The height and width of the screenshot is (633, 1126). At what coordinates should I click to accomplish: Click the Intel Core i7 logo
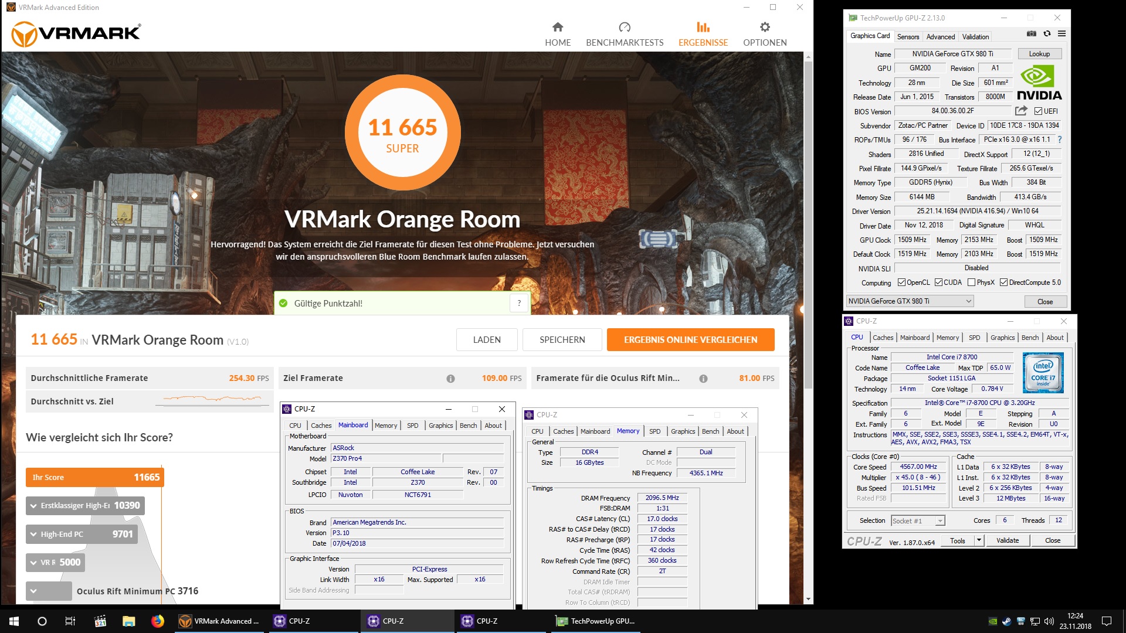(x=1043, y=373)
